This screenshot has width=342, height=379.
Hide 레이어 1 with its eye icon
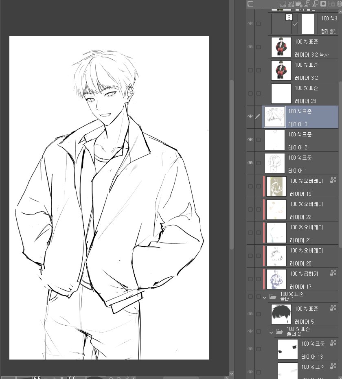(250, 163)
